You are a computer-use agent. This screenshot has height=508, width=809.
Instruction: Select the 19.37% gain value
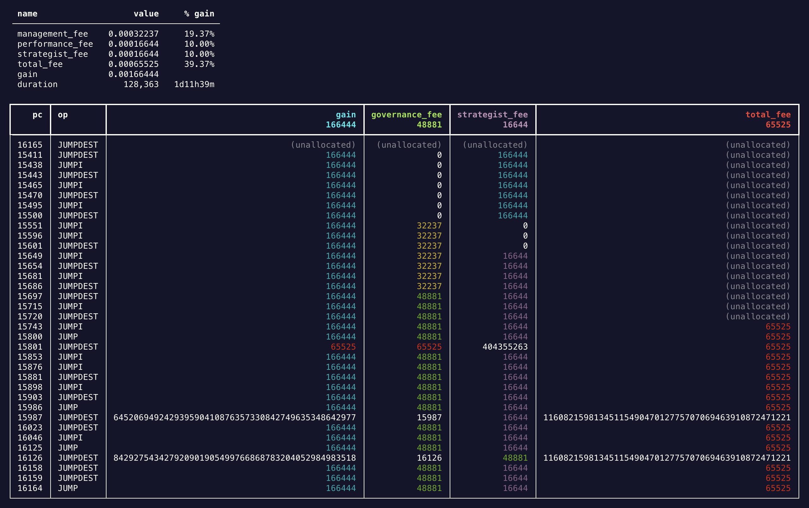coord(199,34)
